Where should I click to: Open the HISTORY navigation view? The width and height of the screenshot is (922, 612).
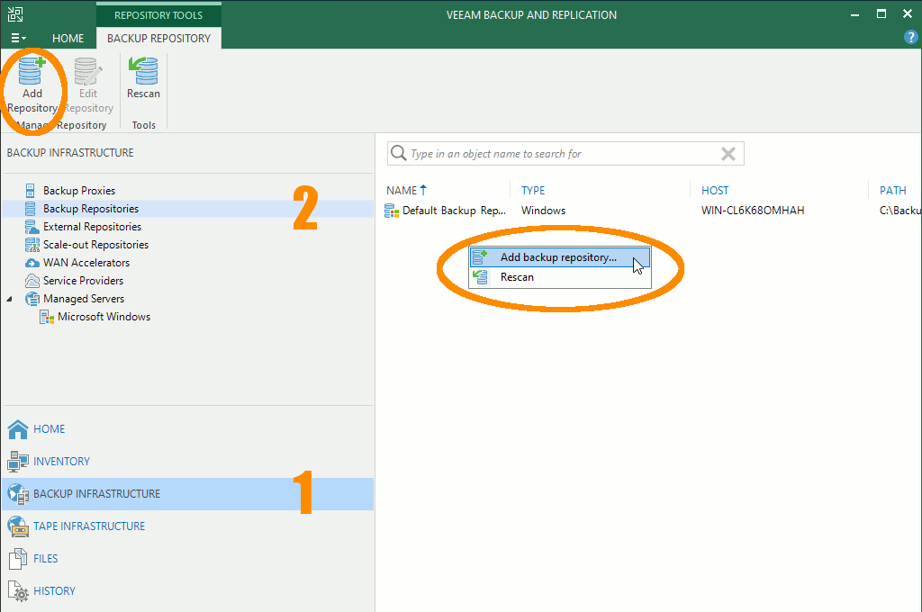click(54, 591)
